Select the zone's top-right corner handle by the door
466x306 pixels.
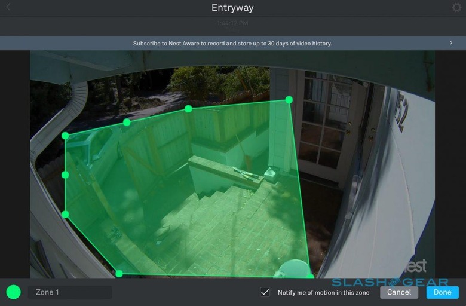(x=289, y=100)
